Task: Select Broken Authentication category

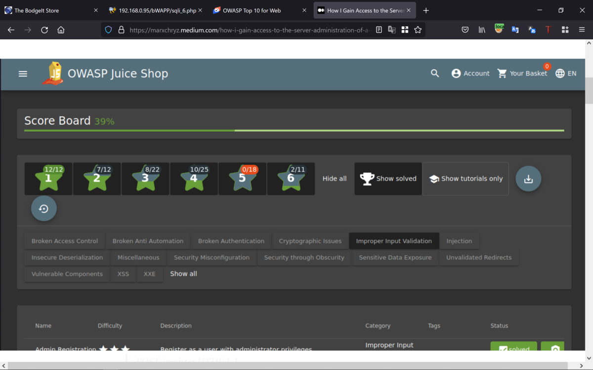Action: [x=231, y=241]
